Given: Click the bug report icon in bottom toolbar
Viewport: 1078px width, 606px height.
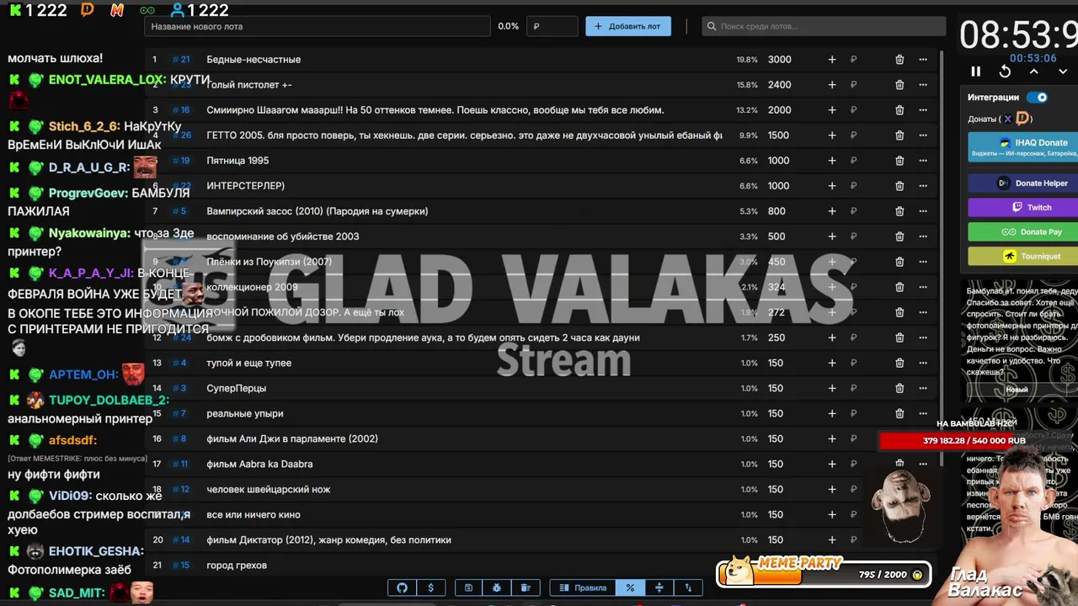Looking at the screenshot, I should tap(497, 587).
